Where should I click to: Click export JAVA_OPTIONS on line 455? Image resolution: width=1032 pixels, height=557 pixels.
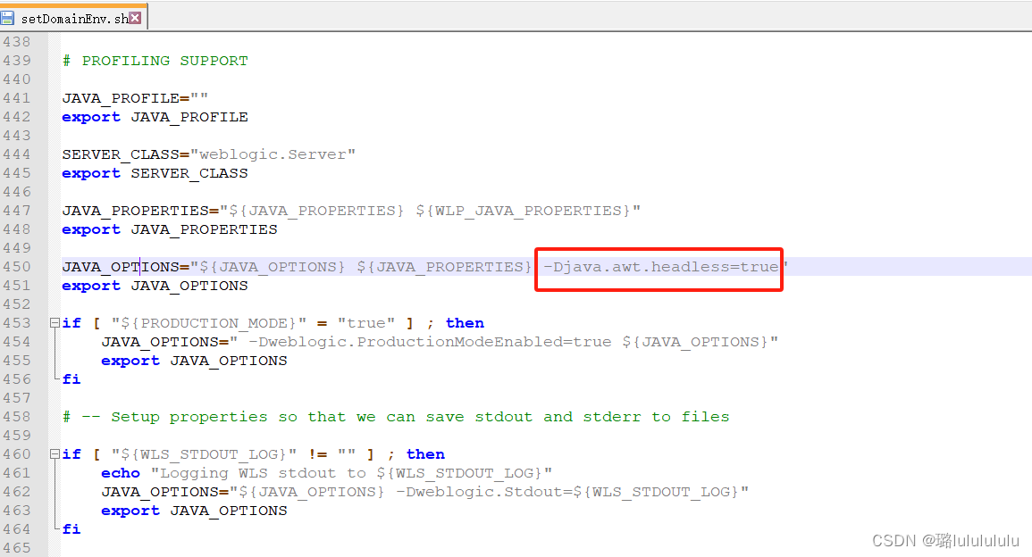pyautogui.click(x=194, y=361)
